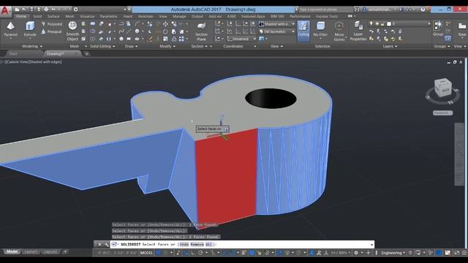Image resolution: width=468 pixels, height=263 pixels.
Task: Open Layer Properties manager
Action: (x=358, y=31)
